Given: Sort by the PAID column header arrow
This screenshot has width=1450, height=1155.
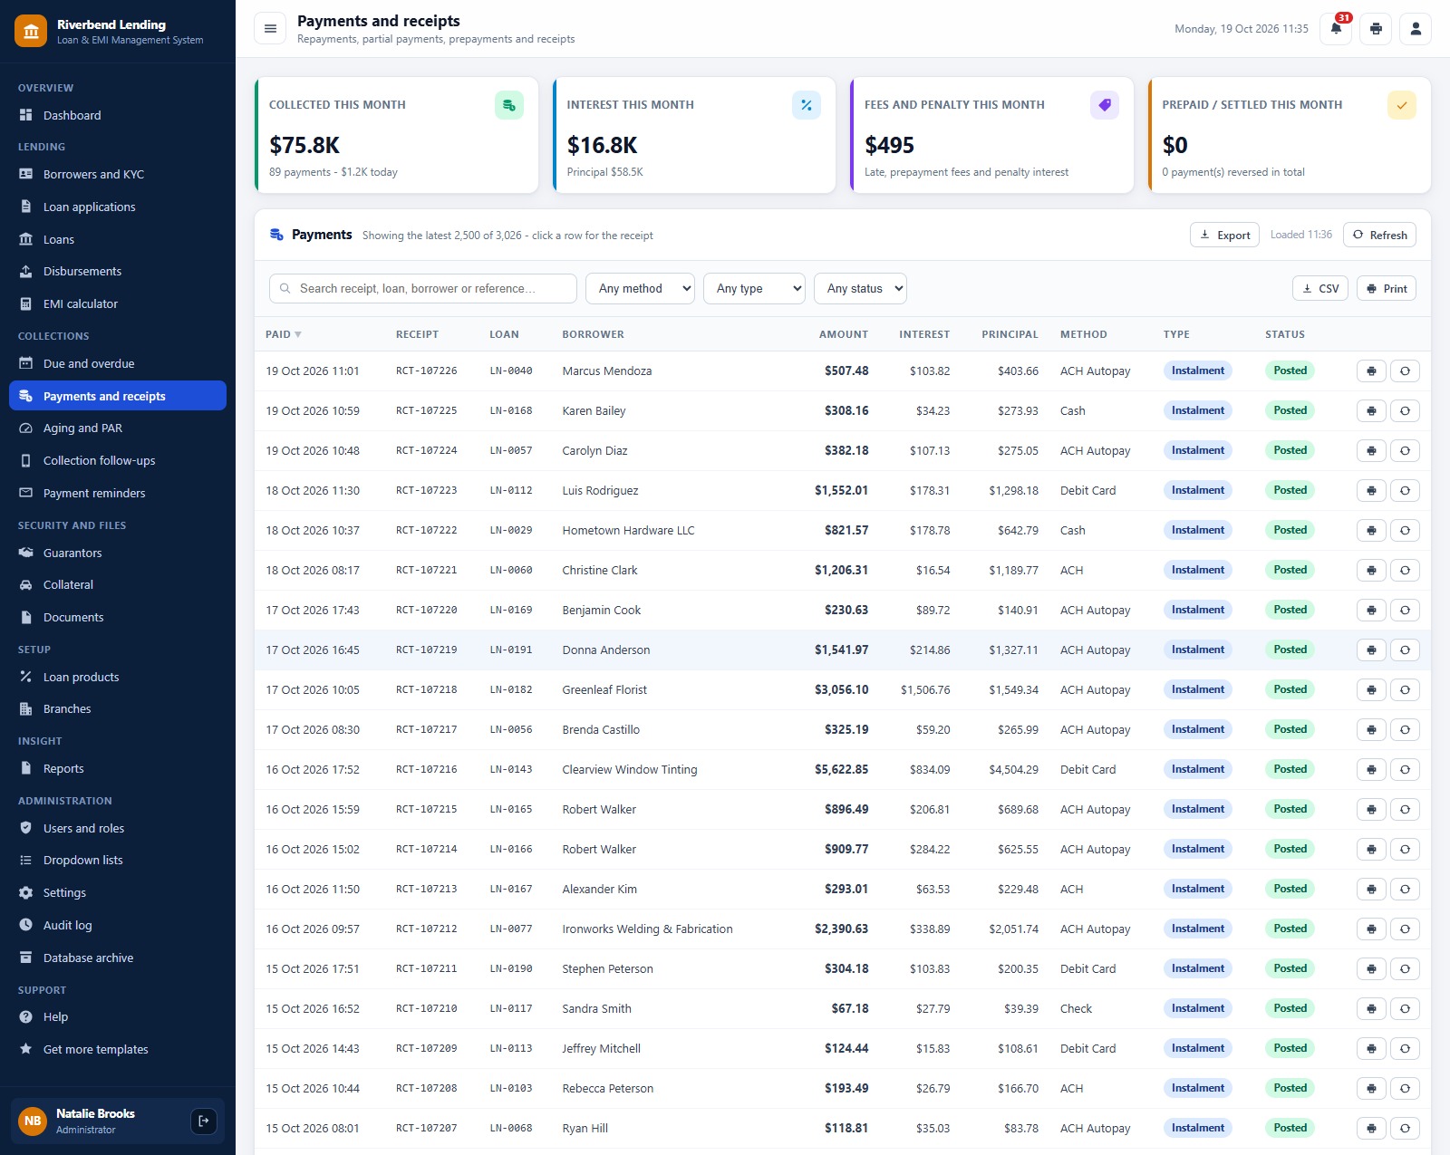Looking at the screenshot, I should tap(298, 335).
